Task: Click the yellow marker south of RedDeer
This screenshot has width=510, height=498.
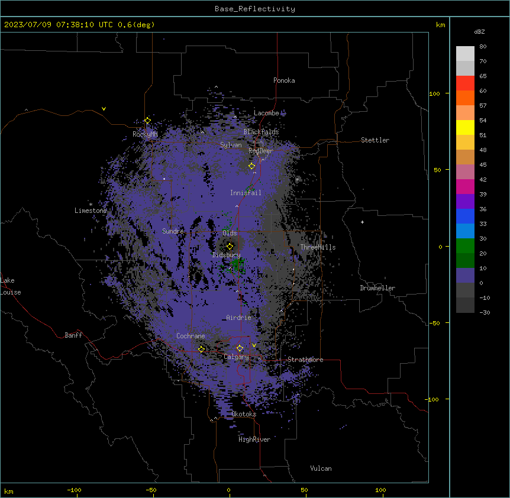Action: coord(251,166)
